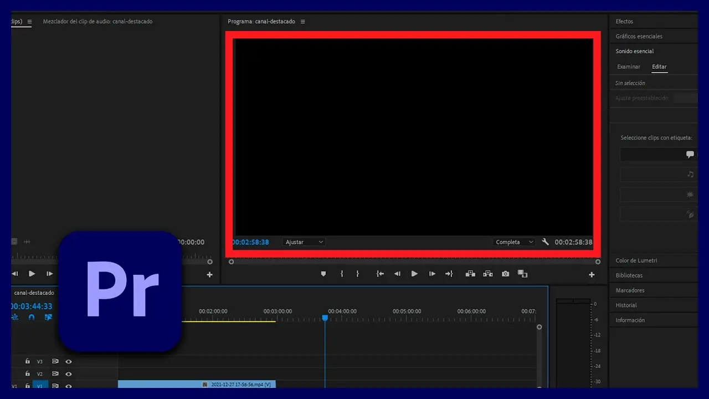Jump to the In point in Program monitor
Screen dimensions: 709x399
380,274
